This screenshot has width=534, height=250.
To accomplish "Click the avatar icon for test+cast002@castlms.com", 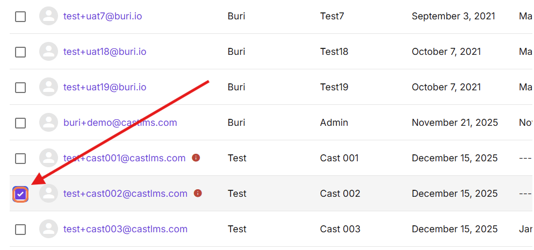I will (x=49, y=193).
